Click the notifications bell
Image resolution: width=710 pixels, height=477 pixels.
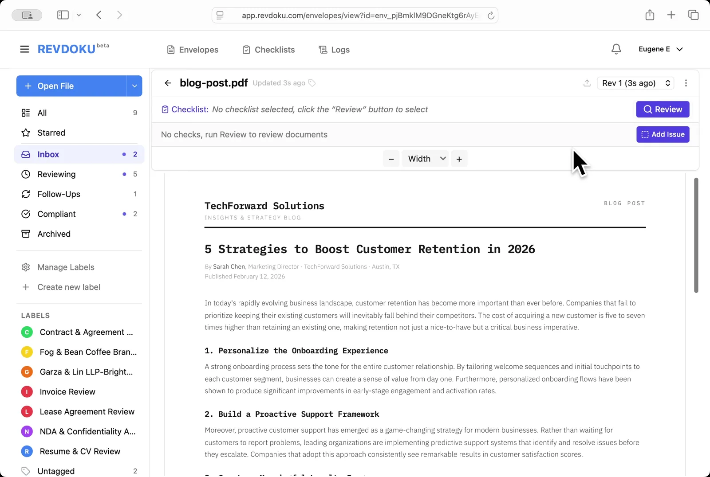[x=616, y=49]
